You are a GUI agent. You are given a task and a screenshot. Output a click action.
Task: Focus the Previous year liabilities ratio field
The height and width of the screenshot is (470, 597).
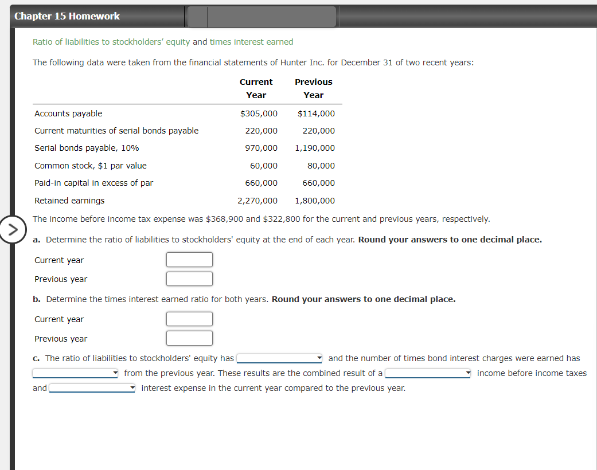(x=189, y=279)
